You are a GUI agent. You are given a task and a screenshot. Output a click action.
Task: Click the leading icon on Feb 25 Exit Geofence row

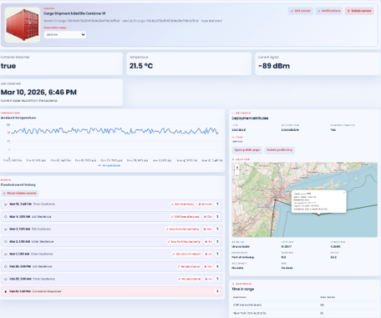[x=6, y=266]
